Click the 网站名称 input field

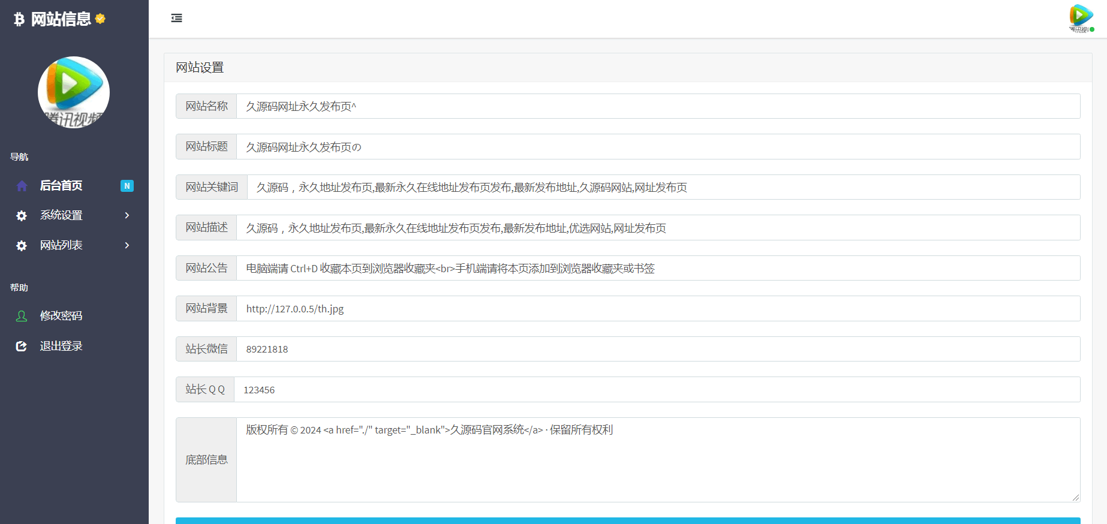[658, 106]
